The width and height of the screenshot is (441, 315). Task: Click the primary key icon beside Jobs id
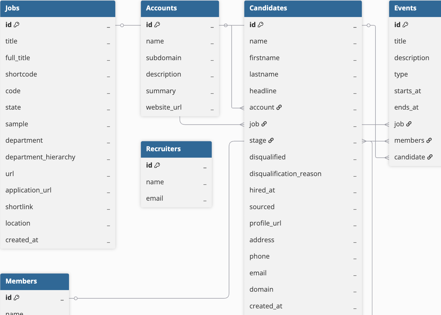[x=17, y=24]
